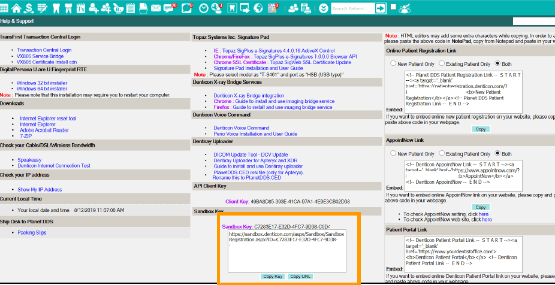Select Existing Patient Only for AppointNow Link
Screen dimensions: 555x285
[x=442, y=153]
